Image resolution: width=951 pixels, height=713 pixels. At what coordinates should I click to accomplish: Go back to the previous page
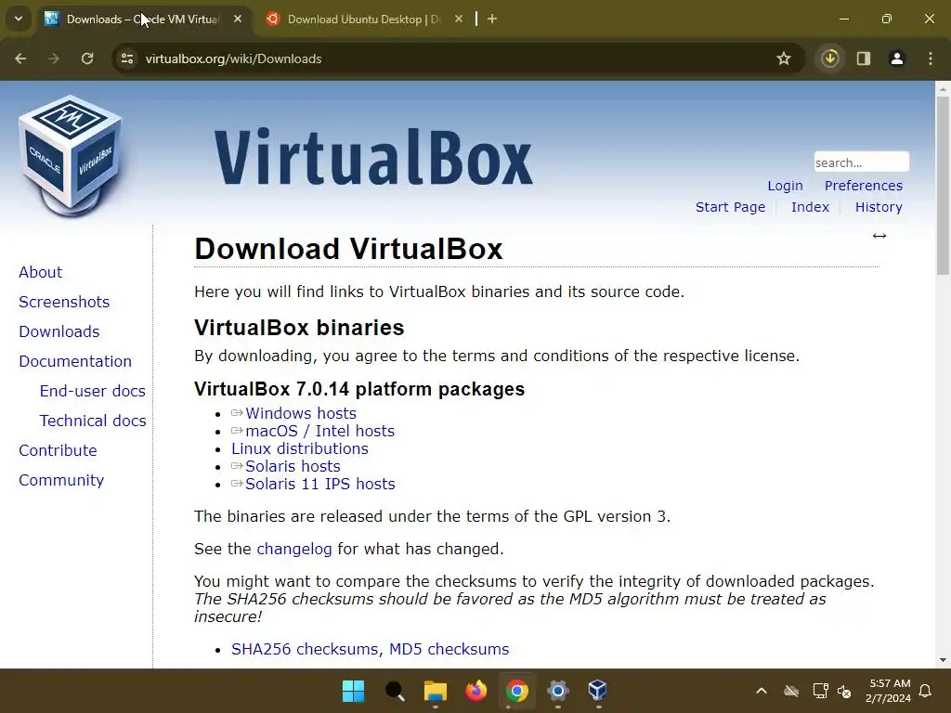tap(20, 58)
